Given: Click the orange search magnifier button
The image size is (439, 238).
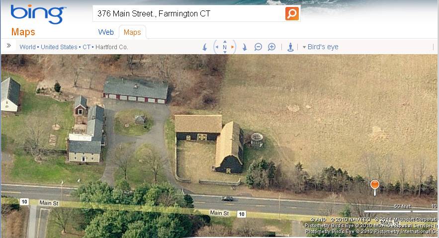Looking at the screenshot, I should coord(292,13).
